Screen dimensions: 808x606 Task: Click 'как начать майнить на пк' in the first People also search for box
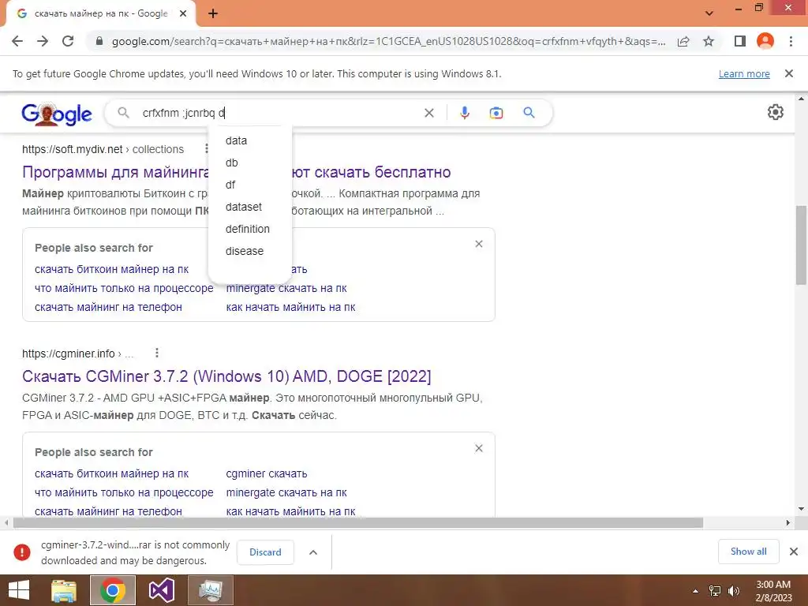[x=290, y=307]
